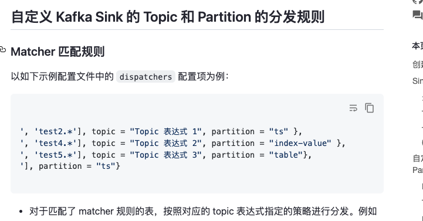Toggle line wrap in code block

pos(353,108)
